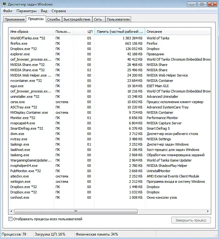The image size is (219, 239).
Task: Sort by ЦП column header
Action: coord(84,32)
